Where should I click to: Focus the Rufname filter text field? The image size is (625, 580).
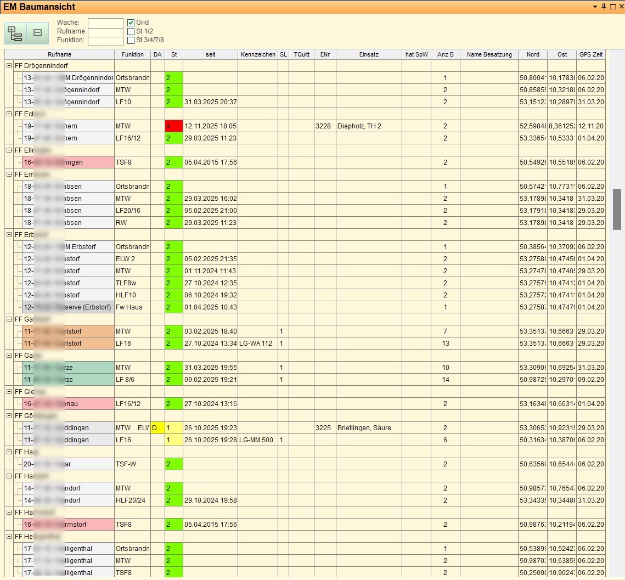coord(105,32)
